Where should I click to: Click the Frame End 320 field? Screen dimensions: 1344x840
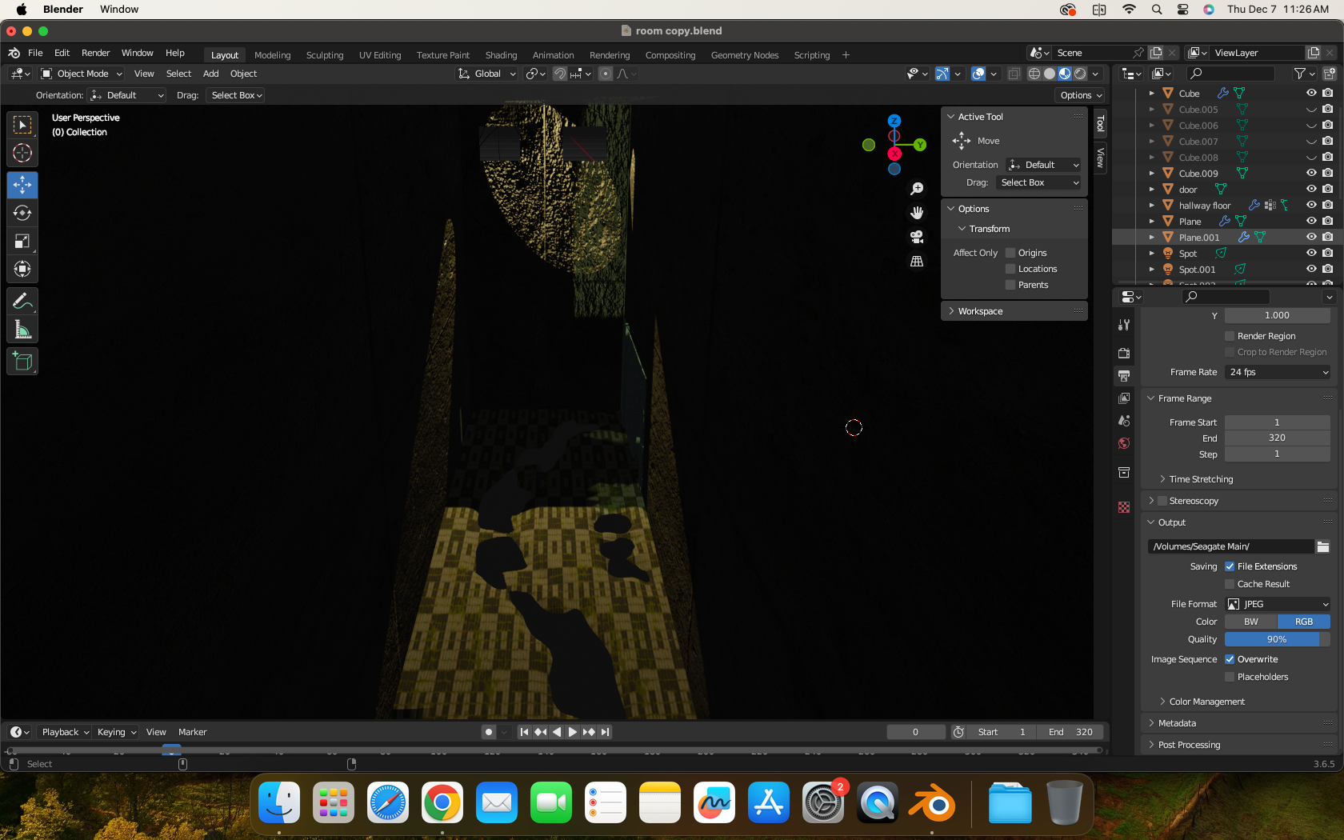point(1278,438)
